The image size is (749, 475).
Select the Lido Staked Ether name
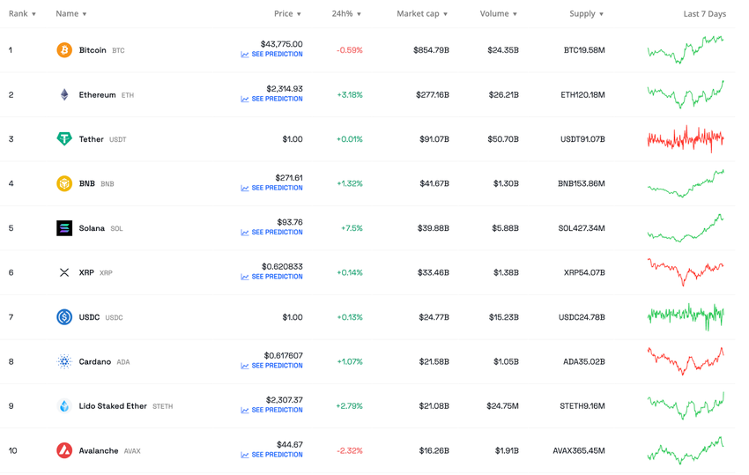tap(113, 405)
